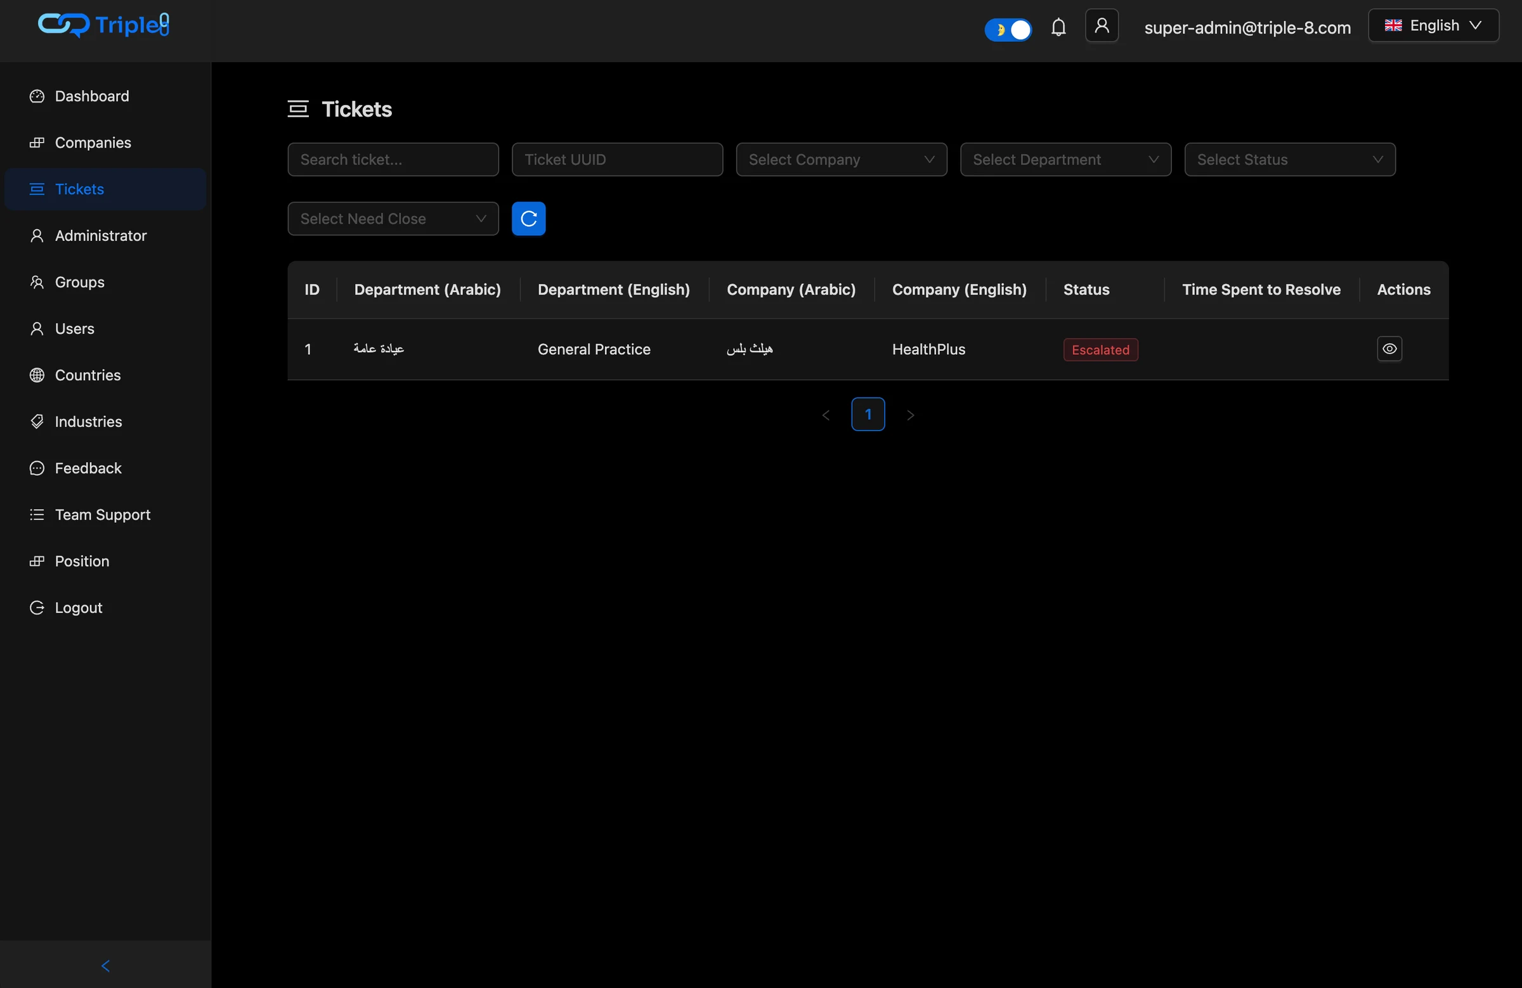Open the Select Need Close dropdown

click(x=393, y=219)
